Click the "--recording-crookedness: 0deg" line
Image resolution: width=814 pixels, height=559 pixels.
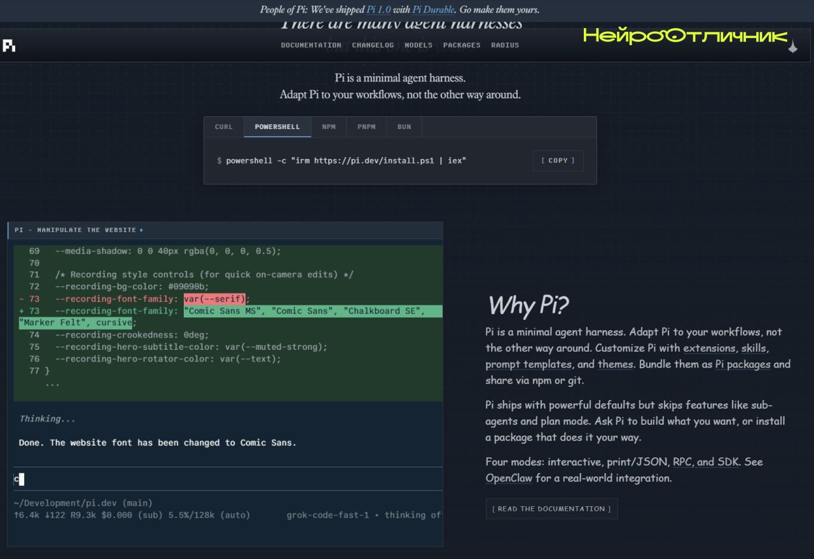pos(132,335)
